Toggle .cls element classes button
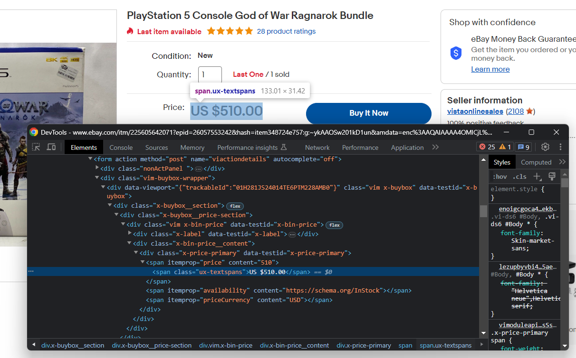 click(x=519, y=176)
